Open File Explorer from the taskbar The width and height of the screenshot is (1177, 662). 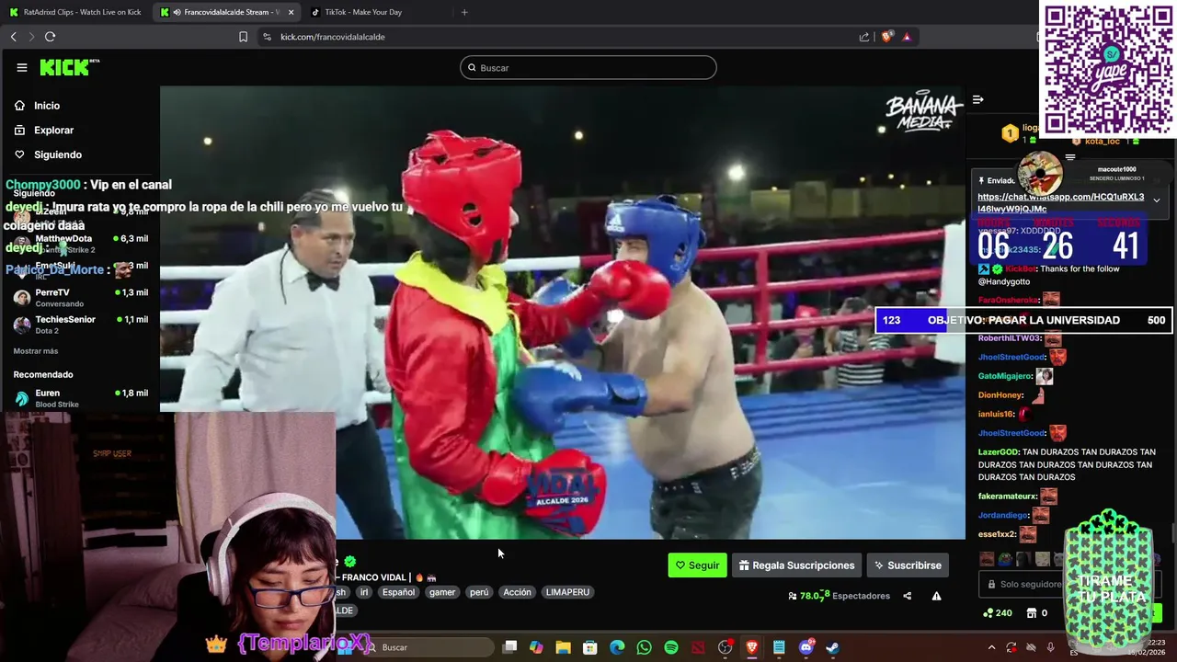563,647
